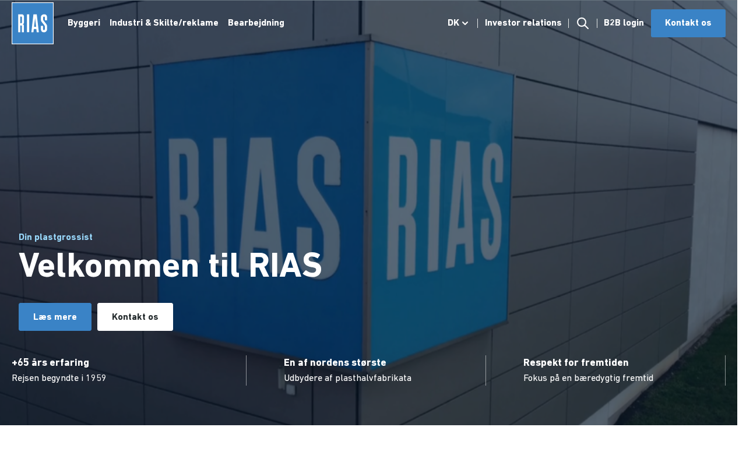
Task: Click the blue Kontakt os header button
Action: point(688,23)
